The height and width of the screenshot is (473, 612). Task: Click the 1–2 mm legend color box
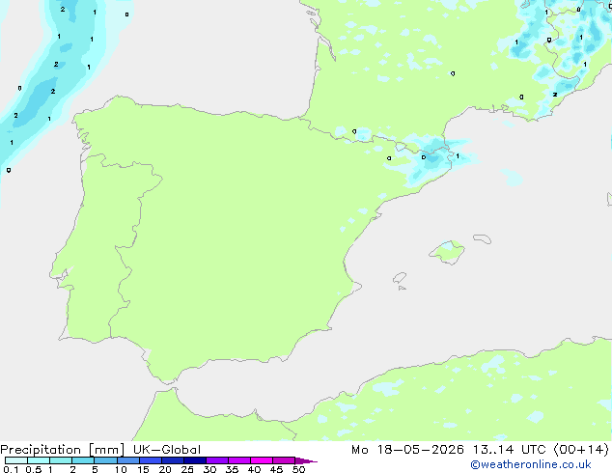pos(61,460)
